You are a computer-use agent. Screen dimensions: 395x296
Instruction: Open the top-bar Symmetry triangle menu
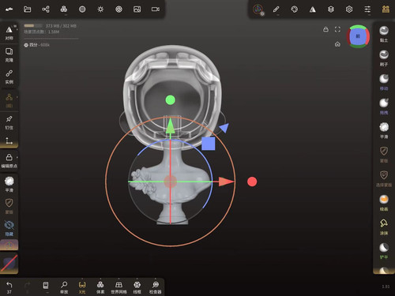(313, 9)
